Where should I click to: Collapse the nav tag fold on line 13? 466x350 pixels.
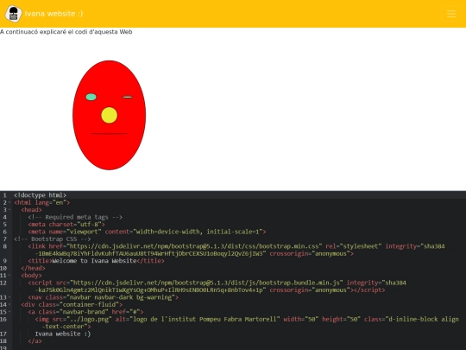pos(9,297)
